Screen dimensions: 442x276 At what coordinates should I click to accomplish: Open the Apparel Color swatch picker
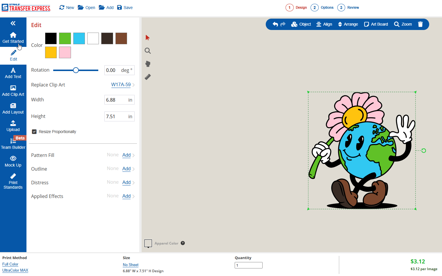[148, 243]
